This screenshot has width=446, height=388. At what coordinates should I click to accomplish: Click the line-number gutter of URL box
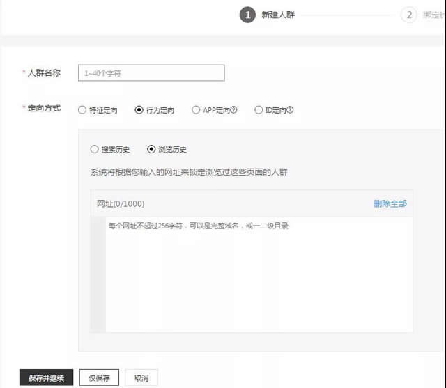pyautogui.click(x=98, y=275)
